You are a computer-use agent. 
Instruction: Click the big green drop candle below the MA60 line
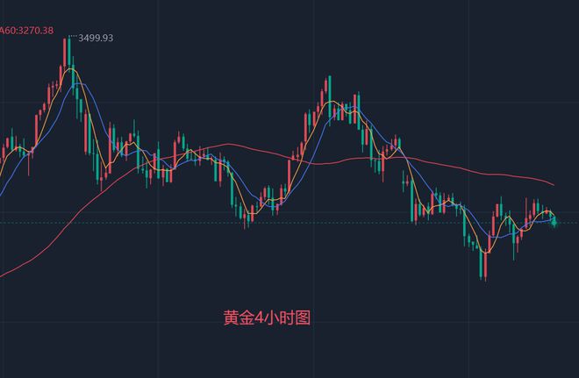[x=412, y=200]
